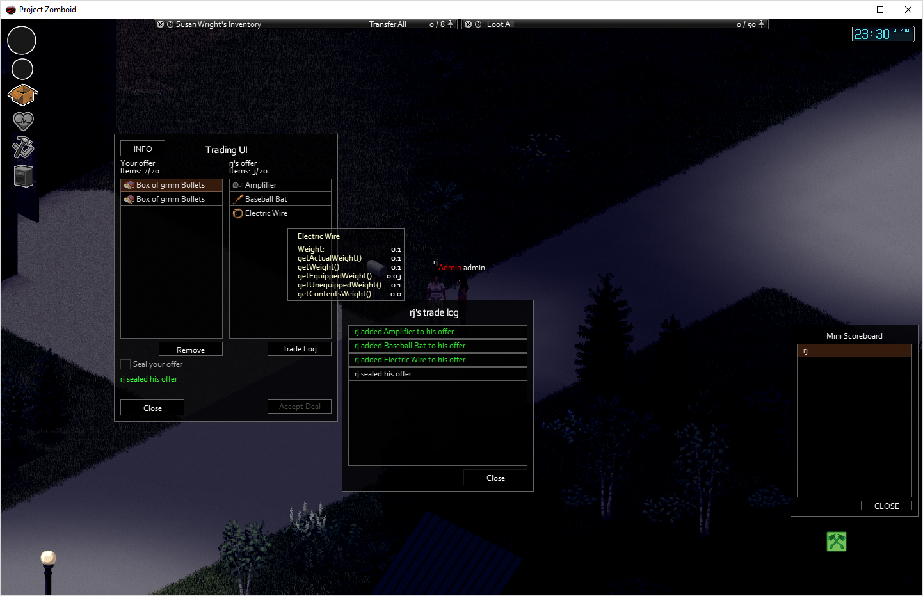923x596 pixels.
Task: Click info icon of Susan Wright's Inventory
Action: (x=170, y=24)
